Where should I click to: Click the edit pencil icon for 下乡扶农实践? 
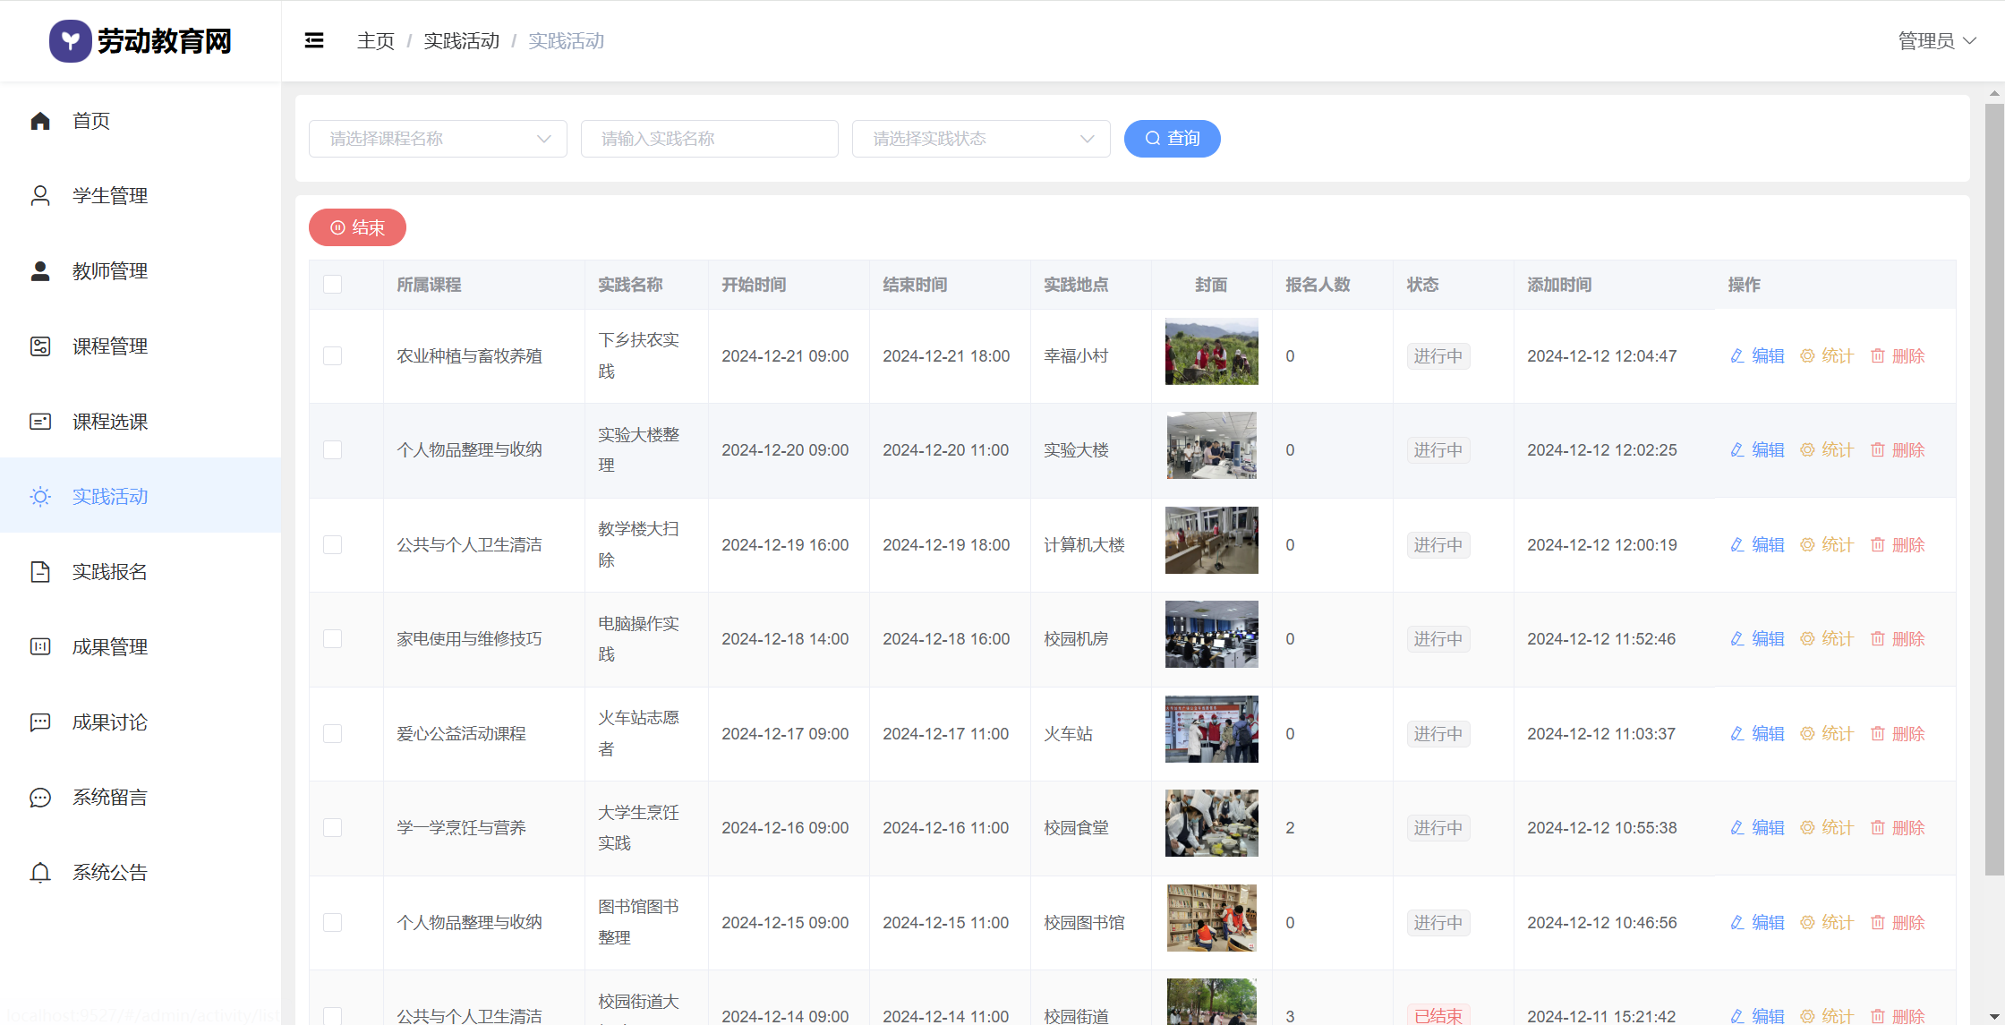click(x=1736, y=356)
